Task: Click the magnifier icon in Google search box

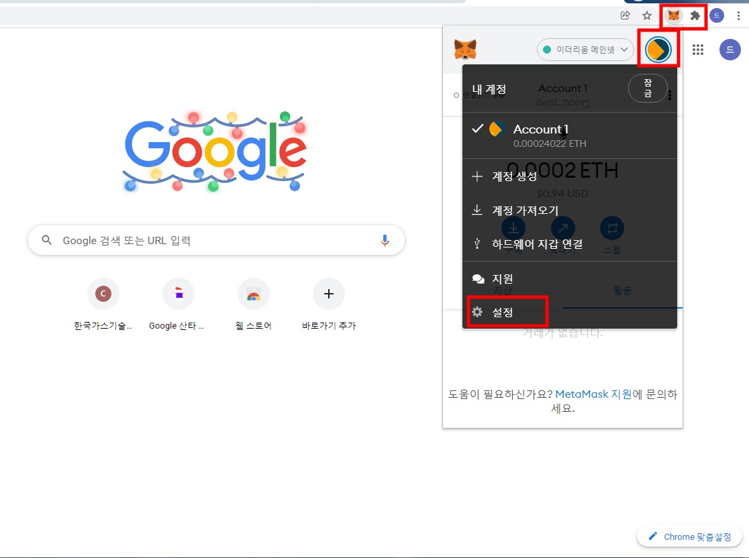Action: point(47,239)
